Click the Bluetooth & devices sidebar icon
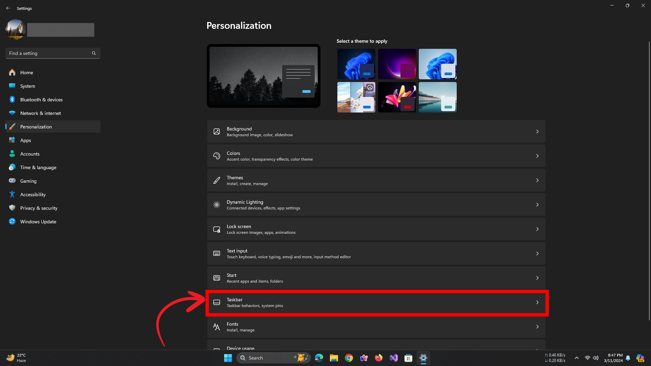The height and width of the screenshot is (366, 651). (x=12, y=100)
